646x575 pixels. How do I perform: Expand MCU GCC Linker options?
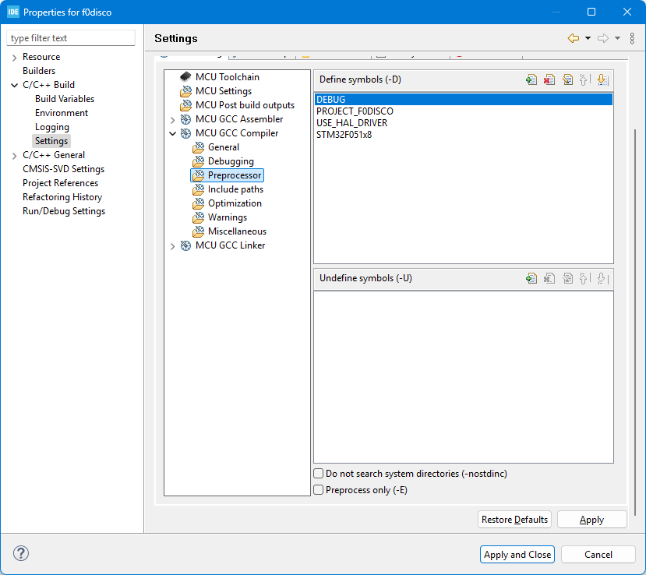[x=173, y=246]
